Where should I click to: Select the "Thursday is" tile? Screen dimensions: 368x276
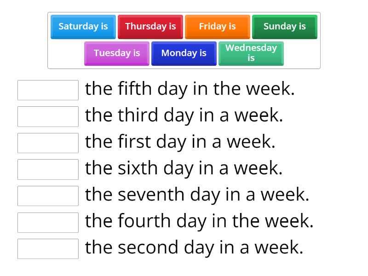coord(150,27)
